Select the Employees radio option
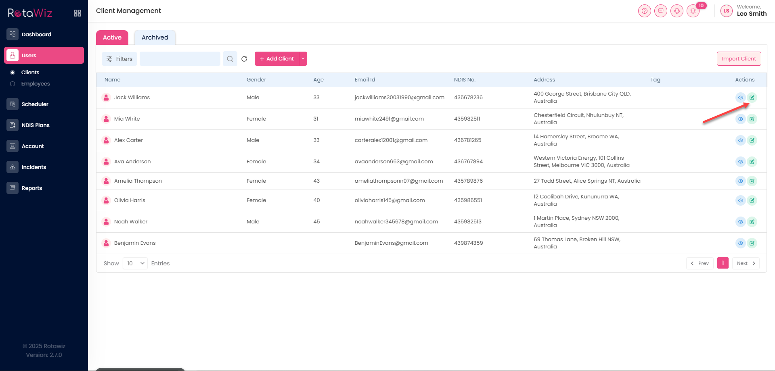The width and height of the screenshot is (775, 371). coord(13,84)
